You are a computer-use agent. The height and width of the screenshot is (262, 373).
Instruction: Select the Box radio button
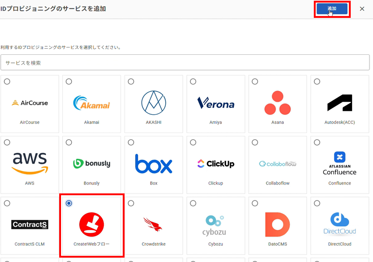[x=131, y=142]
